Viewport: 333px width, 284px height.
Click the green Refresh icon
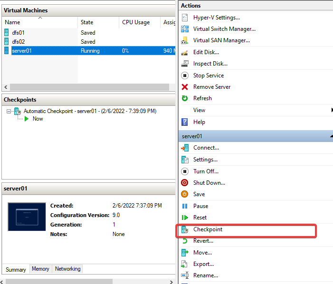coord(185,98)
